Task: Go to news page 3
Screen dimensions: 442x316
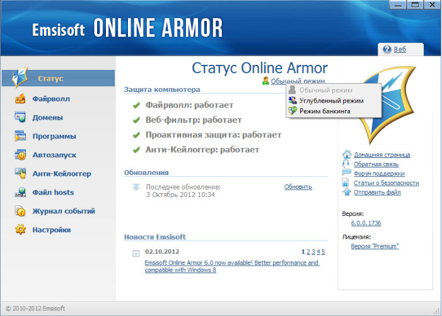Action: point(313,252)
